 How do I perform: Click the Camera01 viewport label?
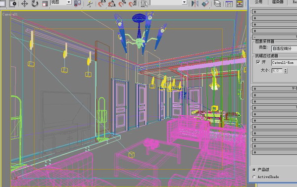coord(10,14)
